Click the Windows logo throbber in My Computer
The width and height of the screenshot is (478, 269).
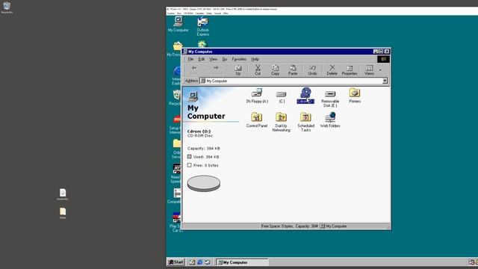[x=383, y=59]
